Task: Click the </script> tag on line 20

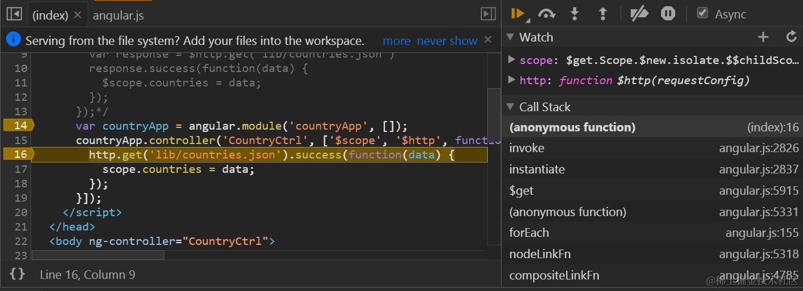Action: 92,212
